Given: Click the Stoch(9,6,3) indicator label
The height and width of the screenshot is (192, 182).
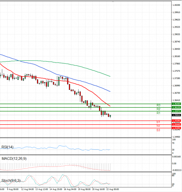Looking at the screenshot, I should pos(11,180).
